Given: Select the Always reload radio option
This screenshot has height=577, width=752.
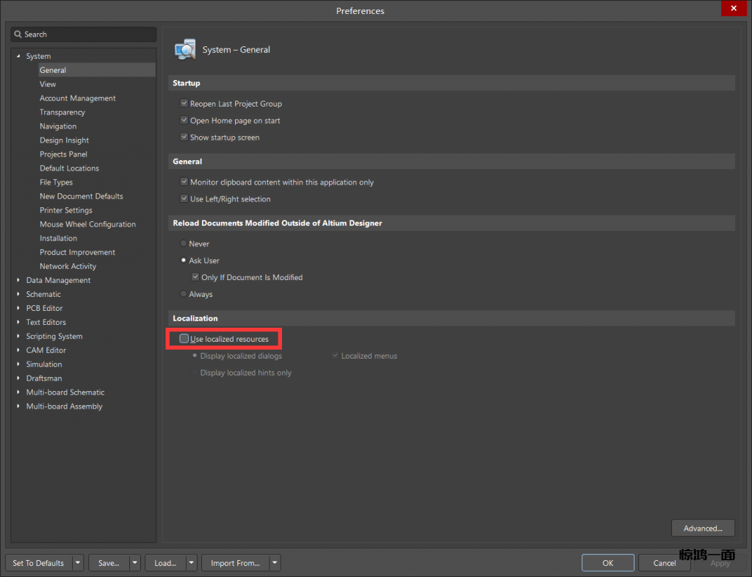Looking at the screenshot, I should coord(184,294).
